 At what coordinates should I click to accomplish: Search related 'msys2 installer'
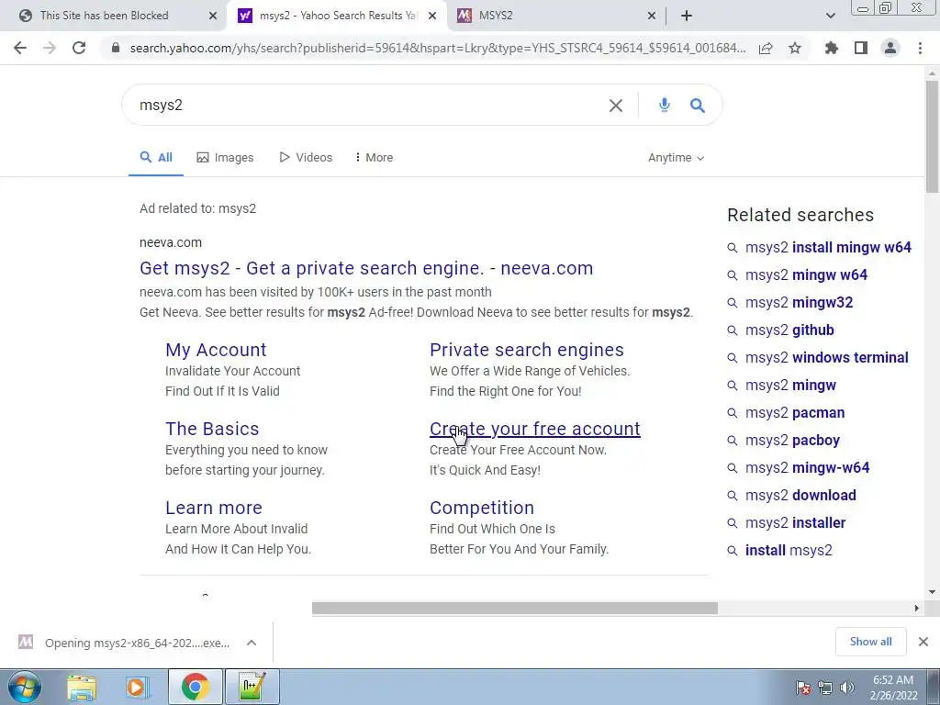coord(795,523)
